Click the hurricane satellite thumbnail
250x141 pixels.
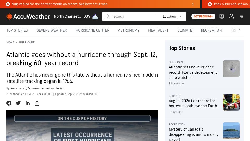coord(231,69)
